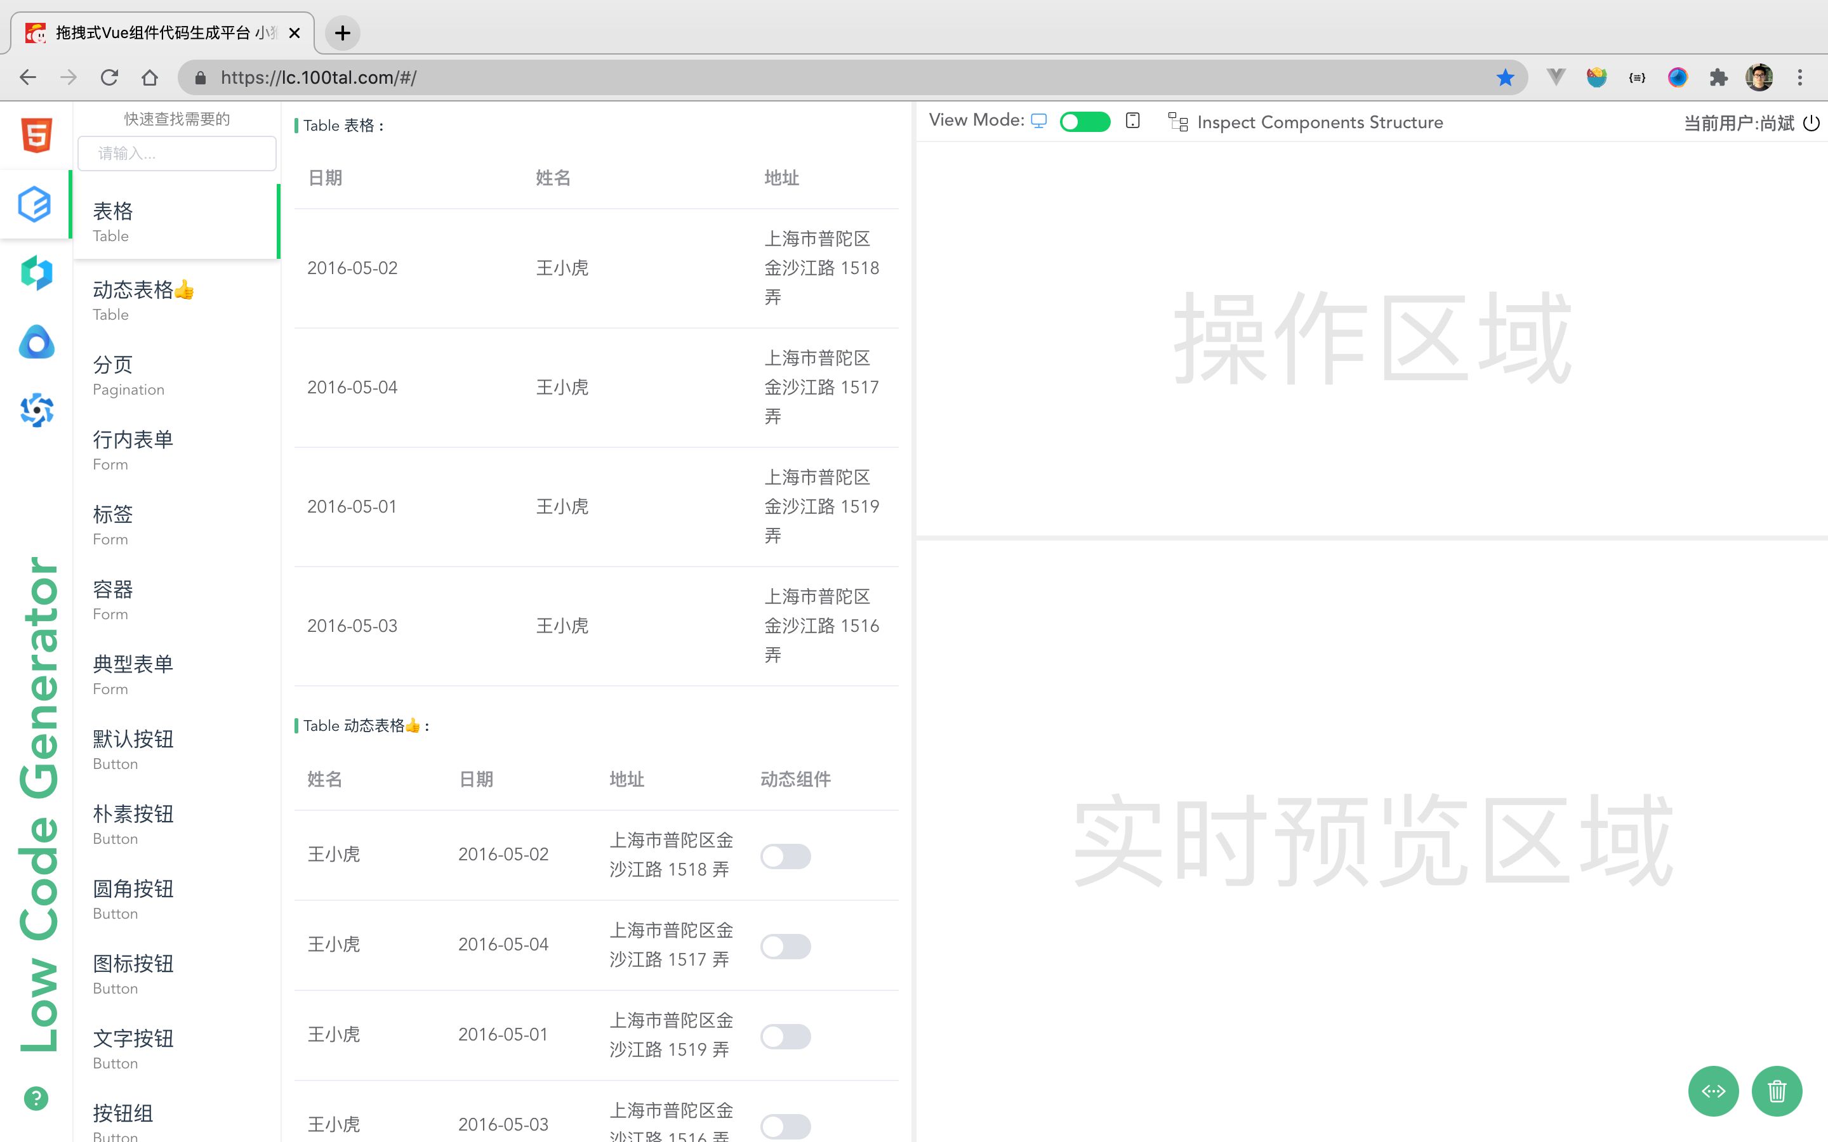Open a new browser tab
1828x1142 pixels.
342,33
